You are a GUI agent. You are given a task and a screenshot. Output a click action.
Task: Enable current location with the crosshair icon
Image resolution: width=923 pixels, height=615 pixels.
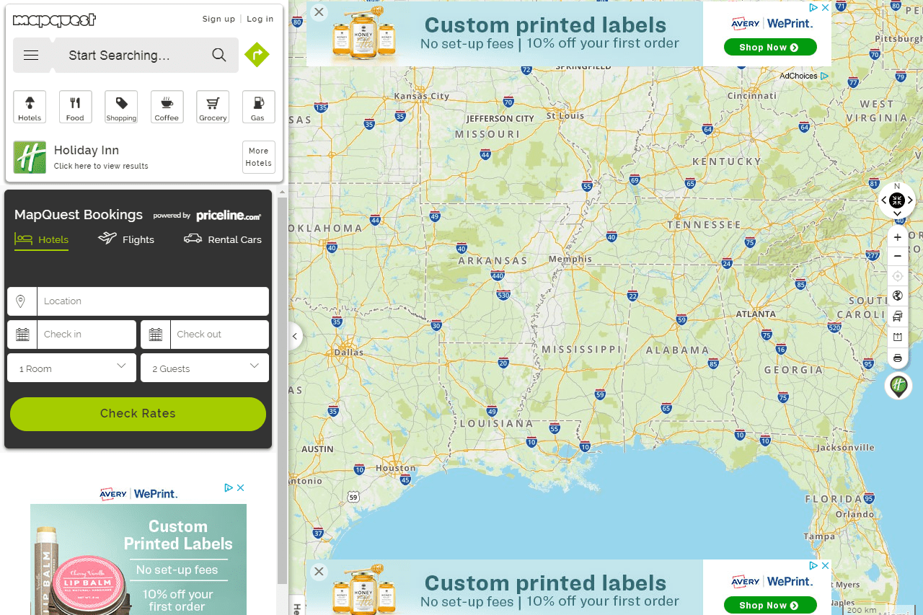[897, 275]
